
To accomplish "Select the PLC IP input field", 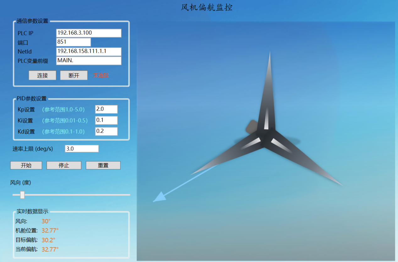I will [x=89, y=33].
